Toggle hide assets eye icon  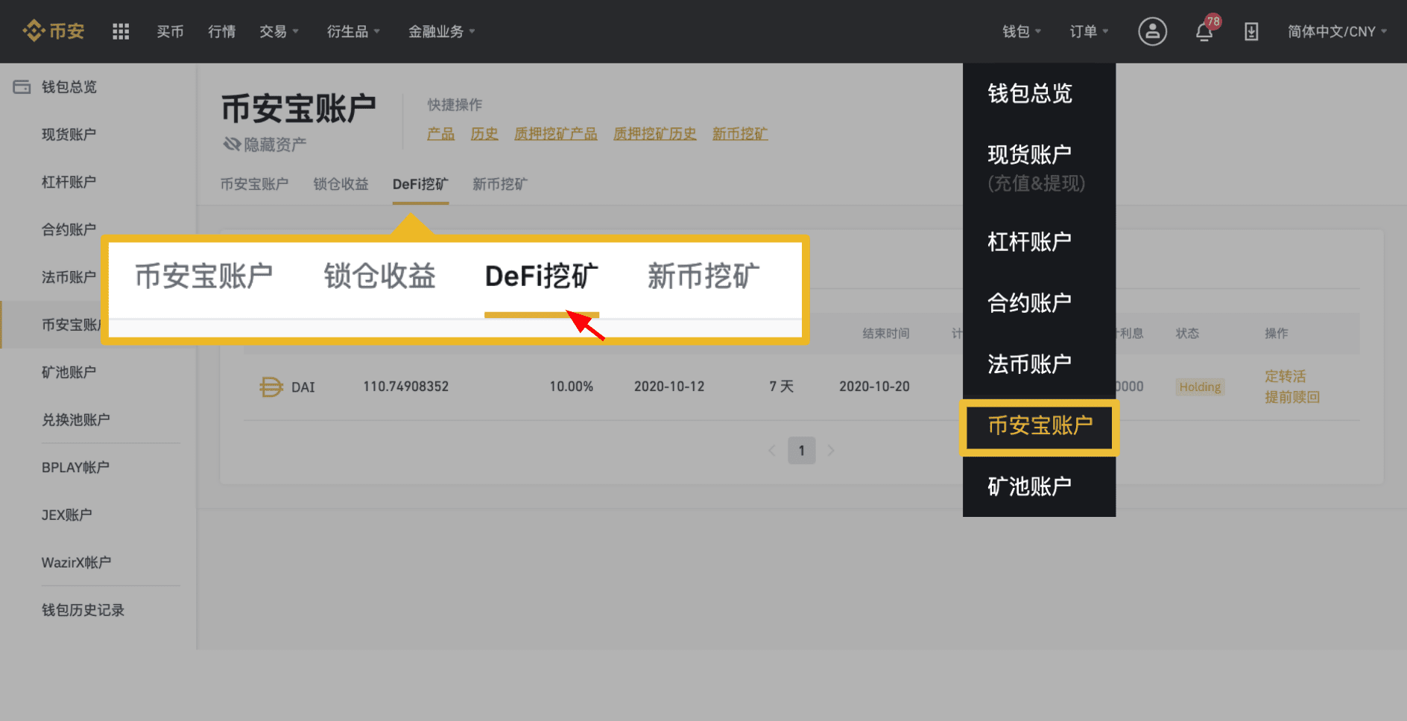(232, 144)
